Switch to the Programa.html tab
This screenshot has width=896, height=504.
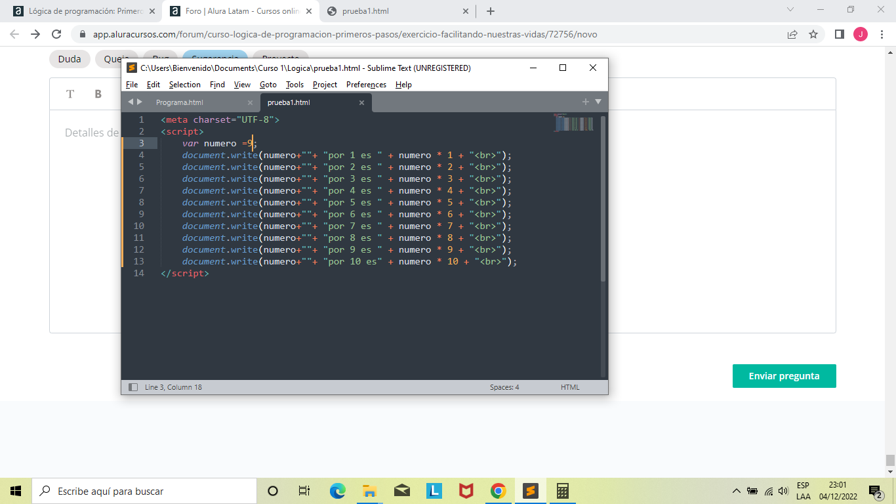[x=180, y=102]
